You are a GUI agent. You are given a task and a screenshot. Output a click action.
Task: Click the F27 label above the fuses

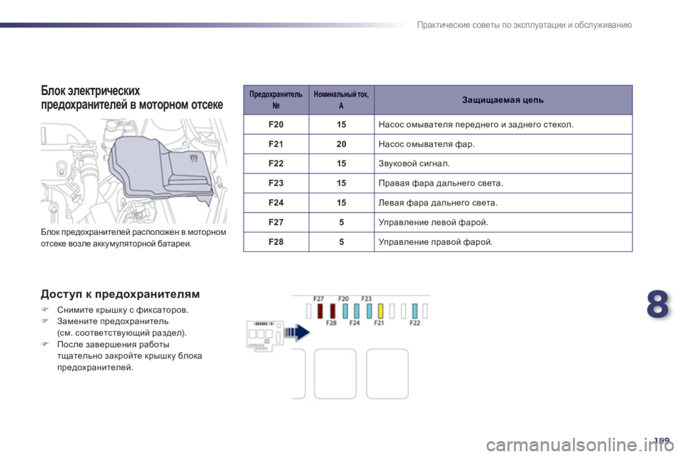319,298
